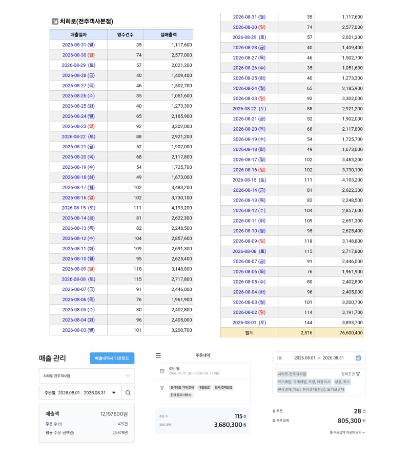Expand 총 주문금액 자세히 보기
Image resolution: width=410 pixels, height=458 pixels.
click(x=347, y=432)
